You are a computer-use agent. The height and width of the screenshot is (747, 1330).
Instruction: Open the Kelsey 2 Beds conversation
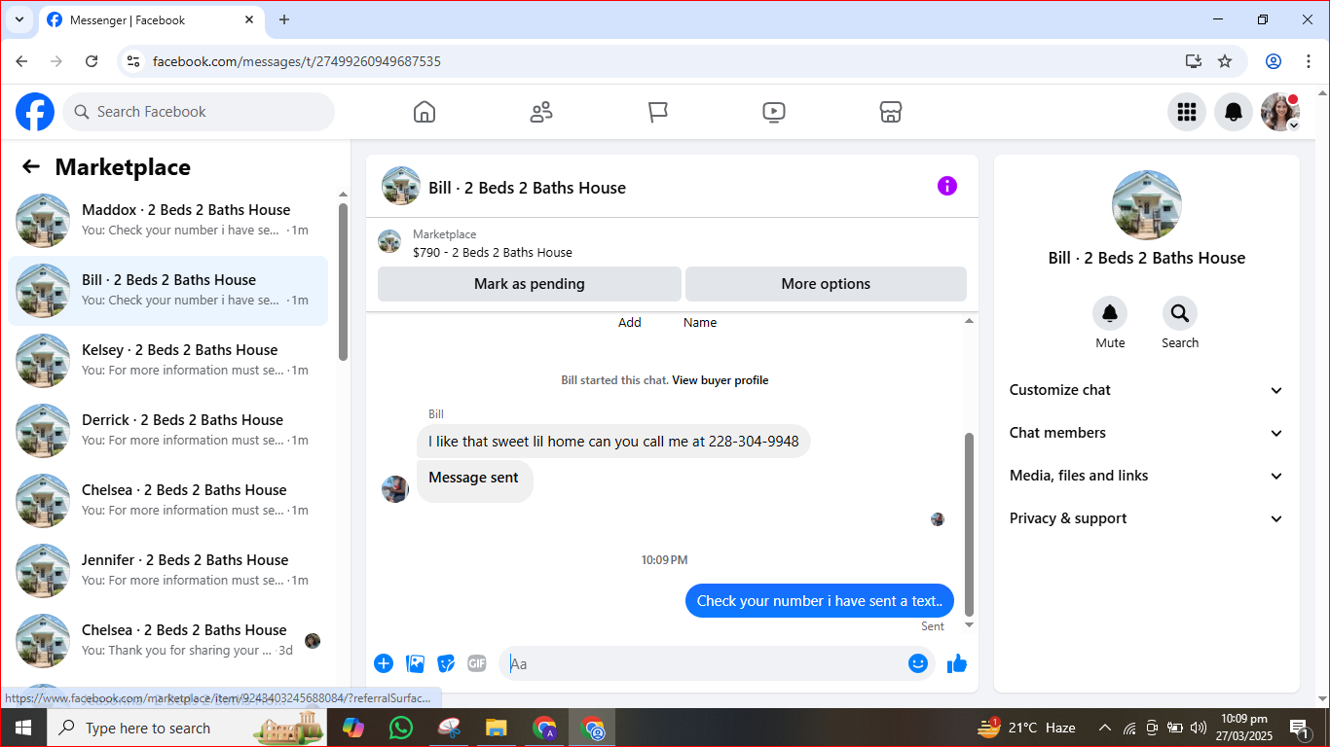(167, 361)
